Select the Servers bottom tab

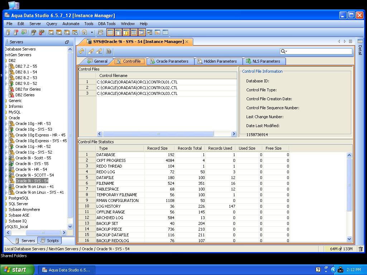(x=25, y=240)
